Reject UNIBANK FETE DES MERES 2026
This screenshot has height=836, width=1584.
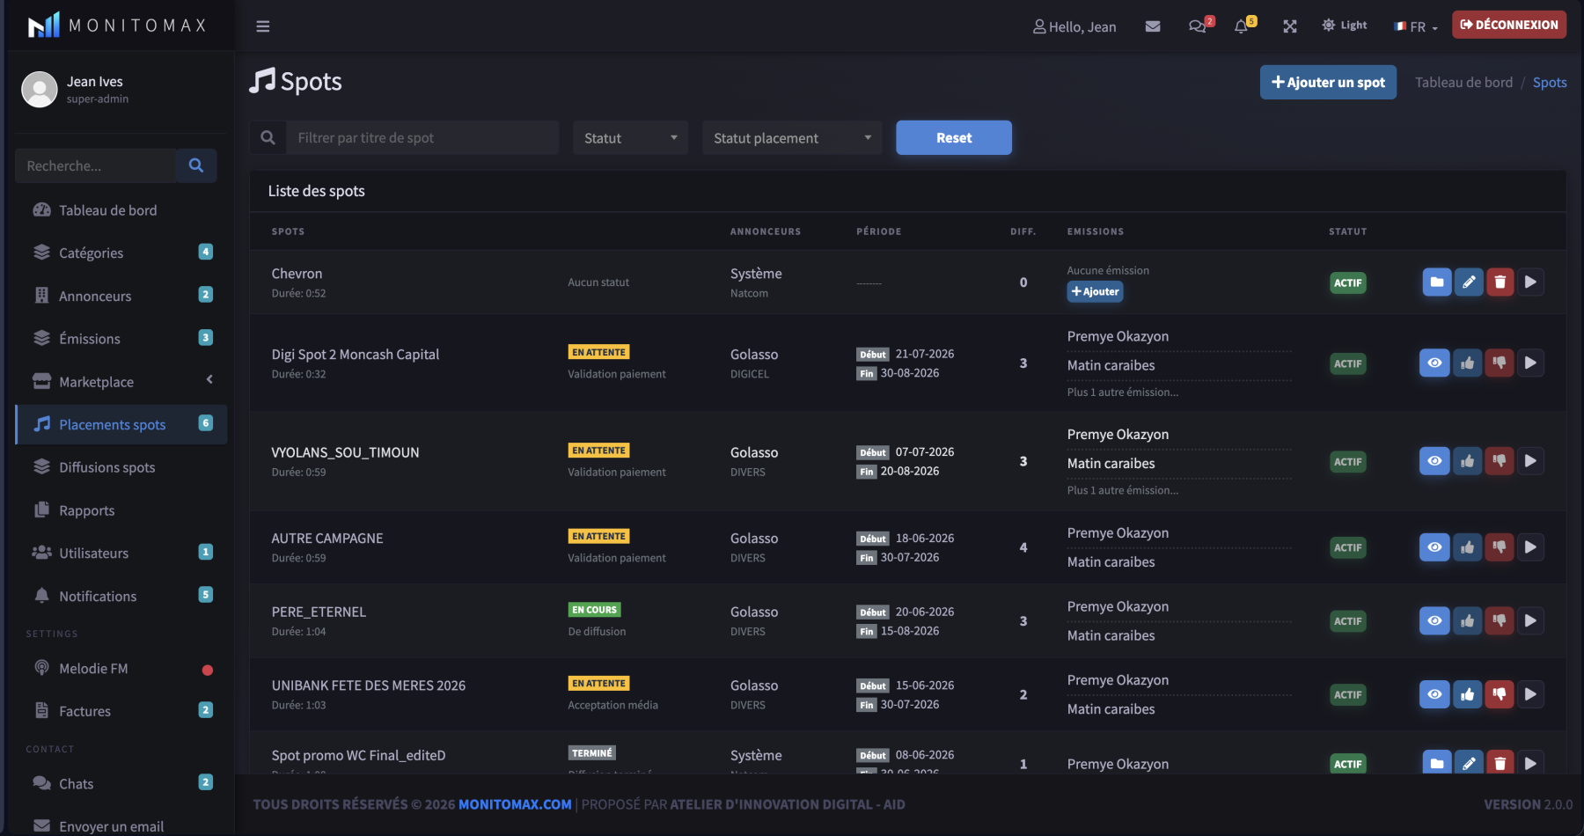click(1500, 694)
